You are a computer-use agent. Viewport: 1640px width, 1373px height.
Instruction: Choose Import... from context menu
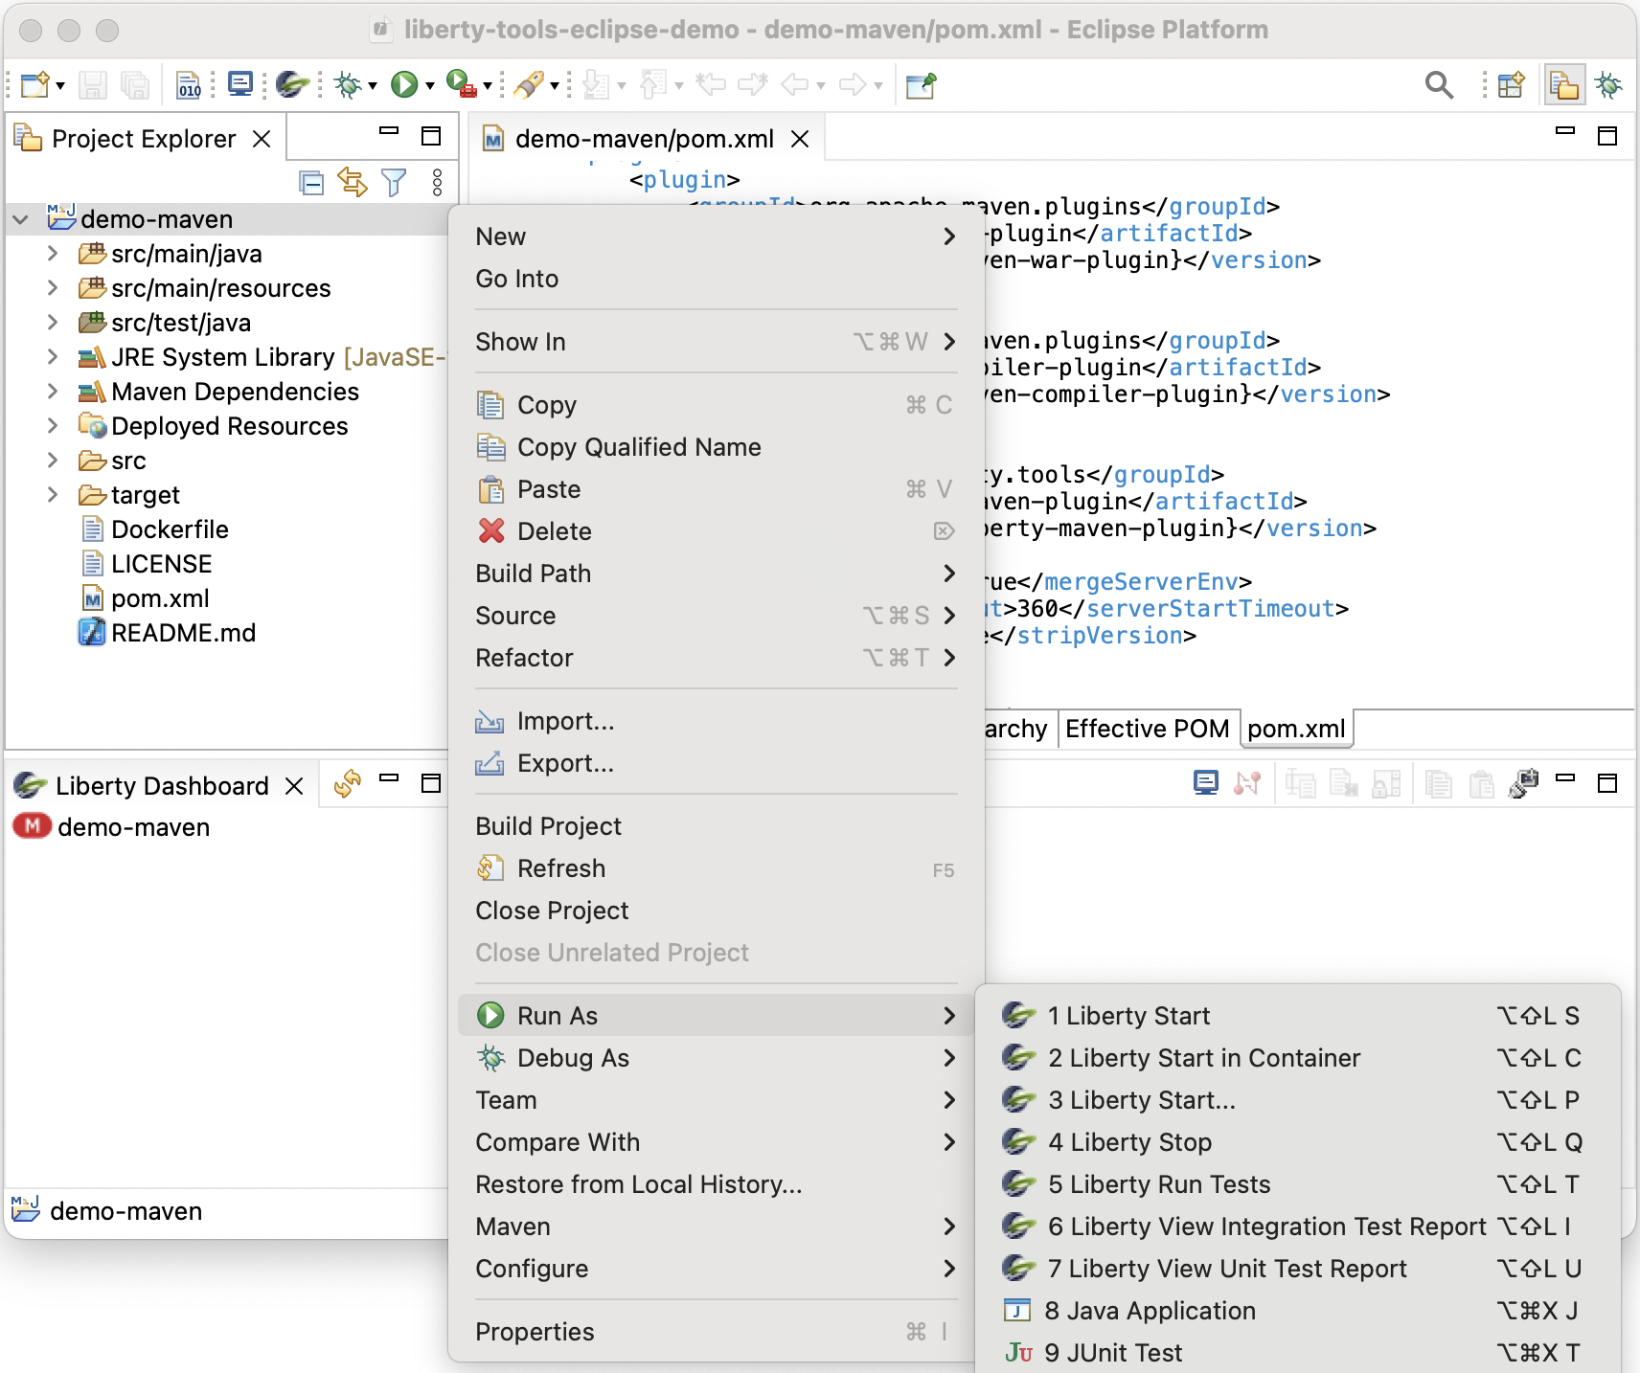(716, 721)
